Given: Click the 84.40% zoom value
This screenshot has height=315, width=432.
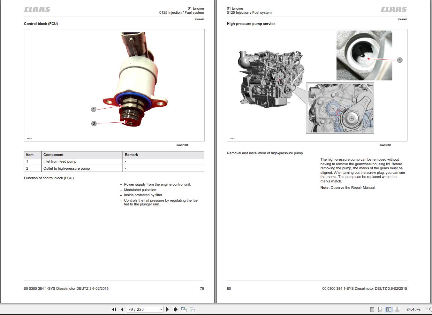Looking at the screenshot, I should point(413,309).
